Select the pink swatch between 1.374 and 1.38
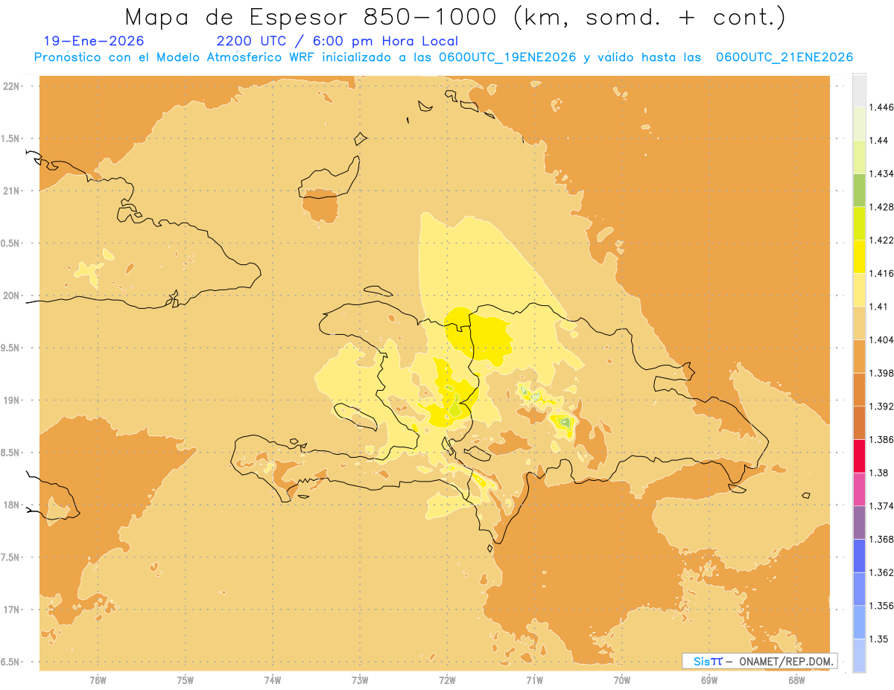 click(859, 489)
